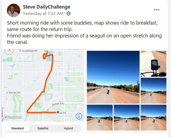Open the bottom-middle canal photo
This screenshot has width=171, height=137.
coord(126,118)
